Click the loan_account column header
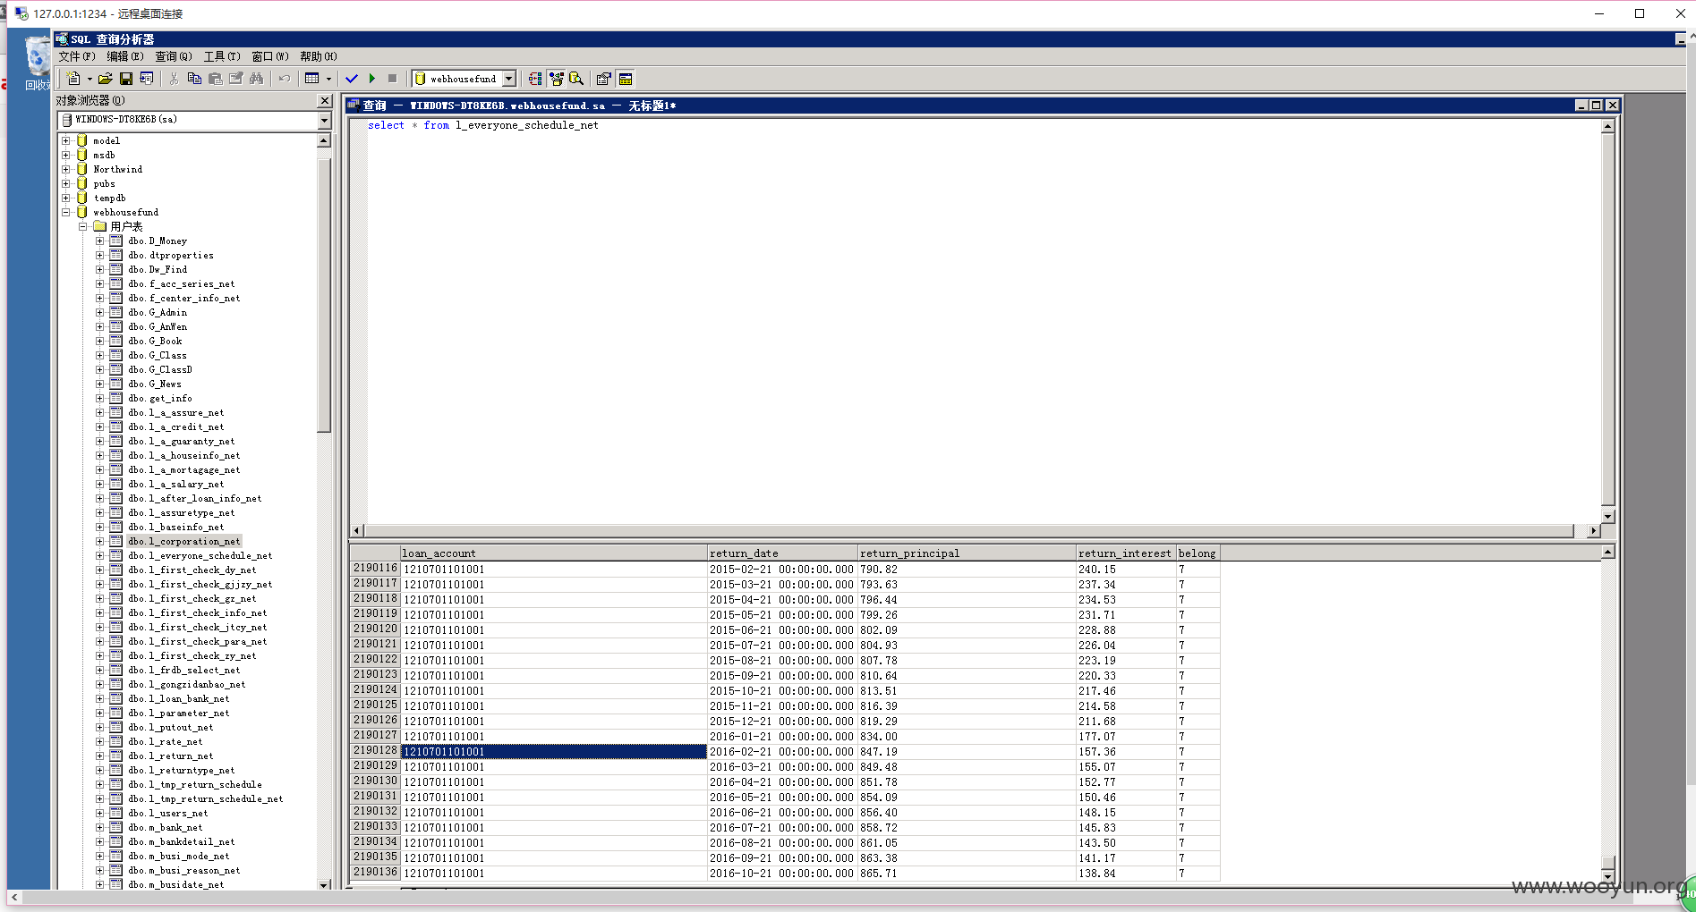Image resolution: width=1696 pixels, height=912 pixels. tap(554, 553)
